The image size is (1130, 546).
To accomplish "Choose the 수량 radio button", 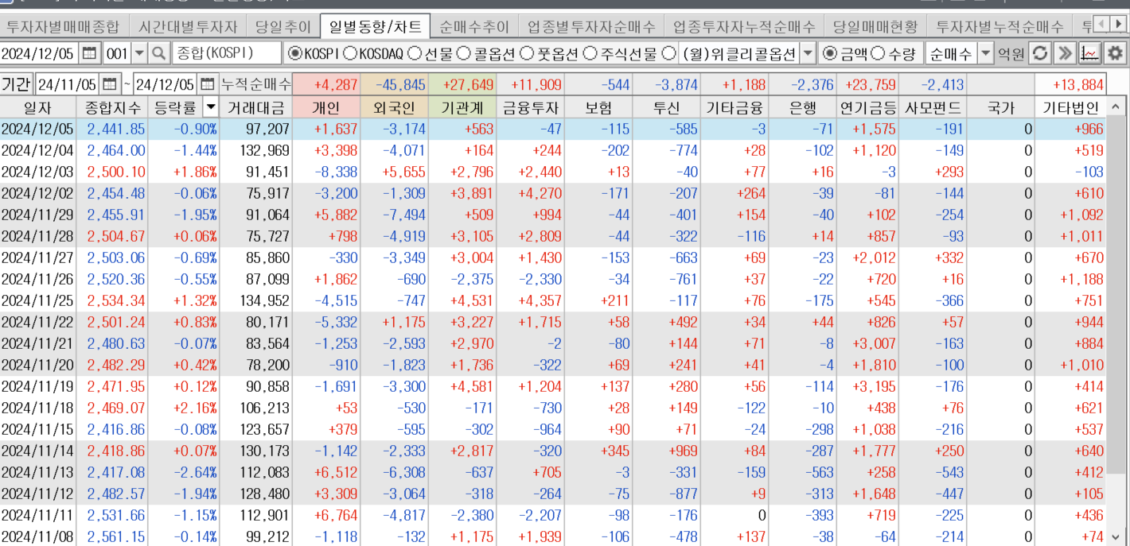I will tap(878, 54).
